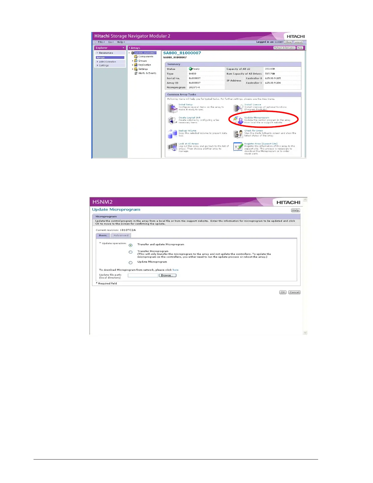Click Help button in Arrays header
The width and height of the screenshot is (373, 483).
tap(300, 48)
